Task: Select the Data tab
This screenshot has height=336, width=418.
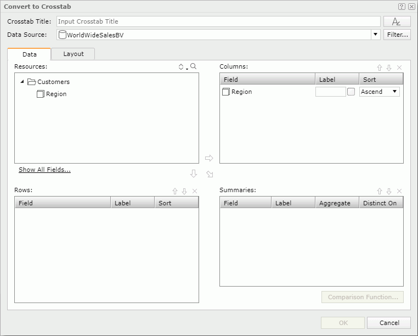Action: click(x=29, y=54)
